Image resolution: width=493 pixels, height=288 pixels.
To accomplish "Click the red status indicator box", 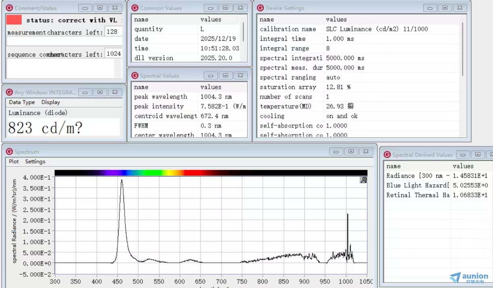I will click(x=14, y=20).
